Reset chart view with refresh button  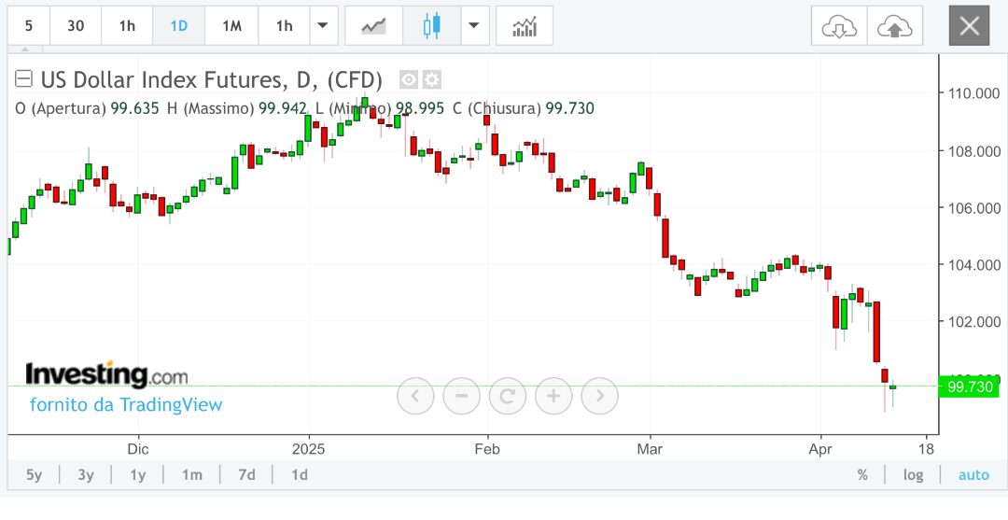tap(508, 396)
